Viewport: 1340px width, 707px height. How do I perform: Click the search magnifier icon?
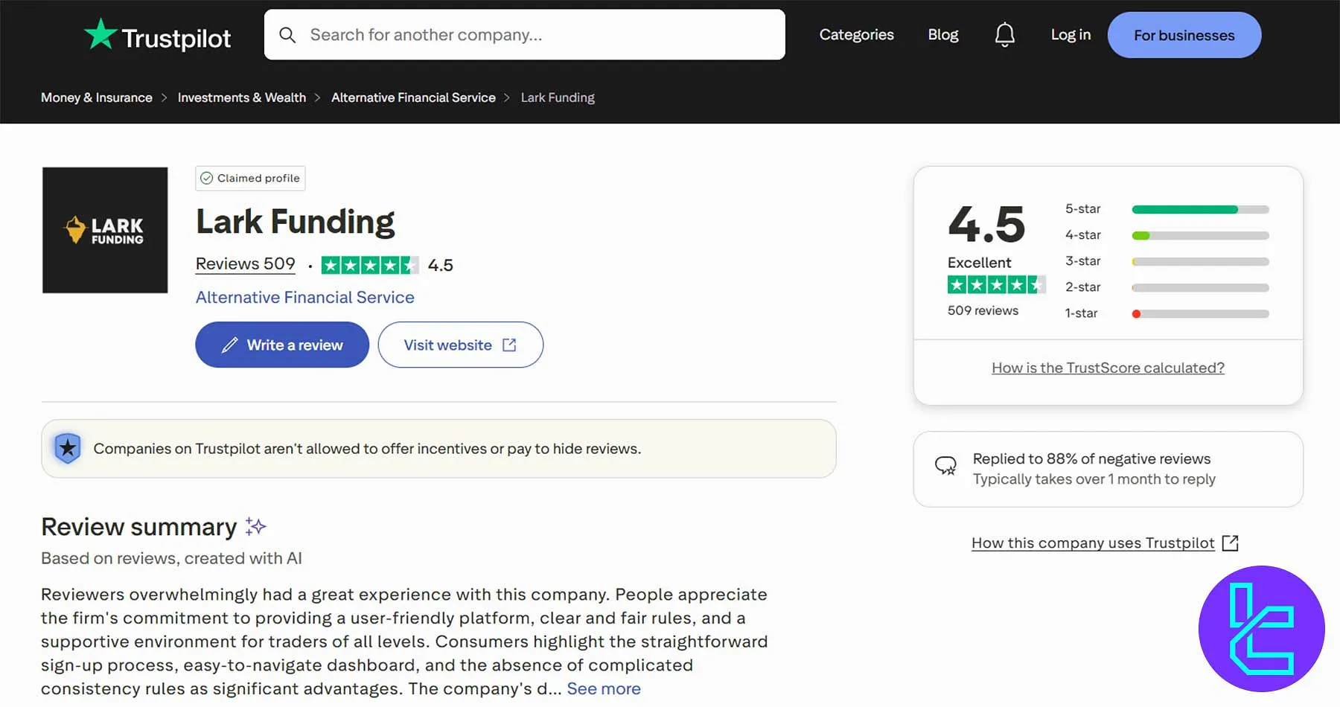(287, 35)
